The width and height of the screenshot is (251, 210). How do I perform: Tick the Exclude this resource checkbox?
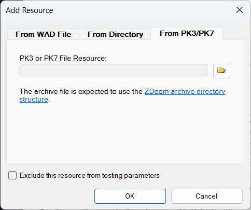[12, 175]
